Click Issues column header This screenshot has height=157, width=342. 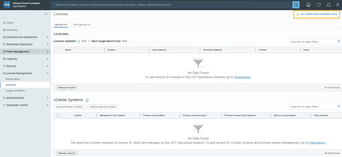point(306,50)
